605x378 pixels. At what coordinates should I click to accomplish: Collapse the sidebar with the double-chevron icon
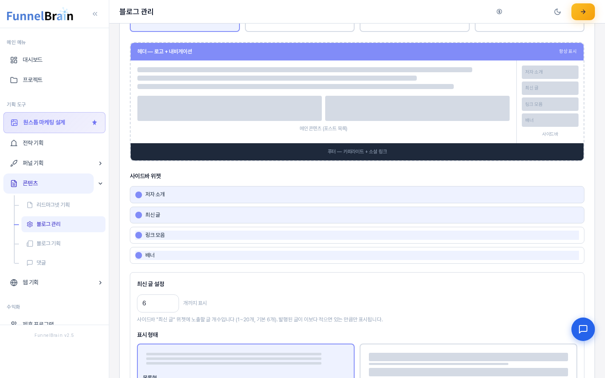pos(95,14)
